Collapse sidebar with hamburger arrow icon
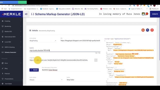 click(x=26, y=14)
